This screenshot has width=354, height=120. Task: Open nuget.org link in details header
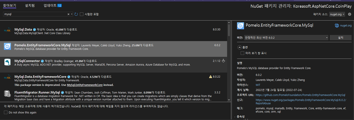click(346, 25)
